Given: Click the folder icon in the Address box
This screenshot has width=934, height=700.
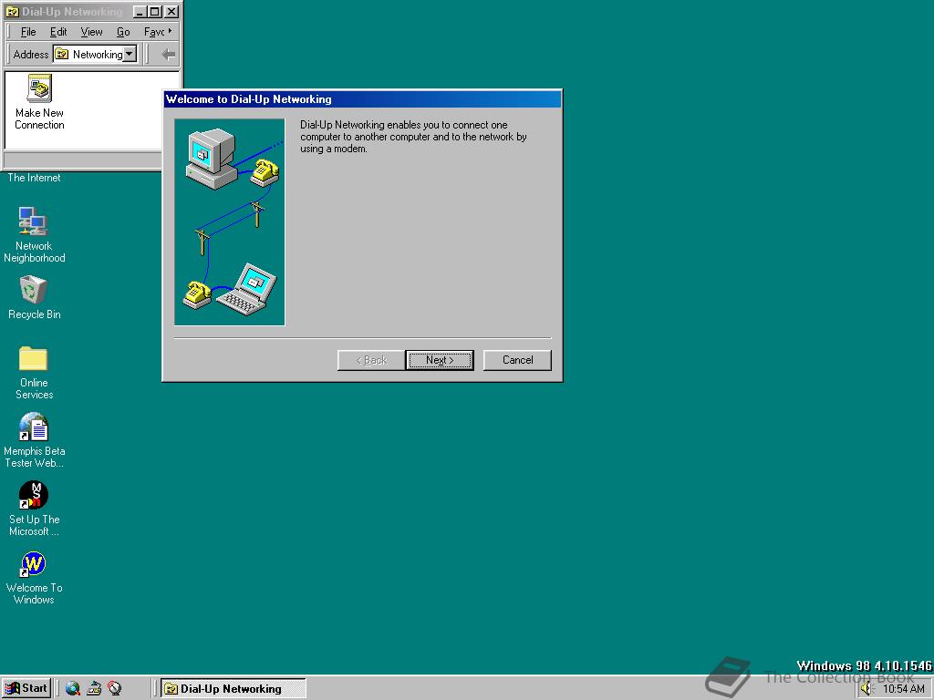Looking at the screenshot, I should [61, 54].
